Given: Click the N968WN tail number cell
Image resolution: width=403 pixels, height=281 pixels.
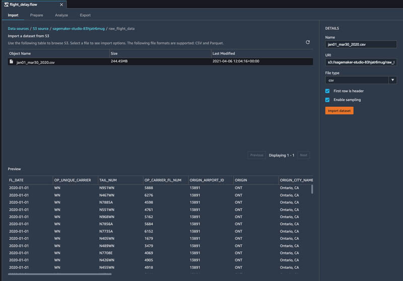Looking at the screenshot, I should (107, 217).
